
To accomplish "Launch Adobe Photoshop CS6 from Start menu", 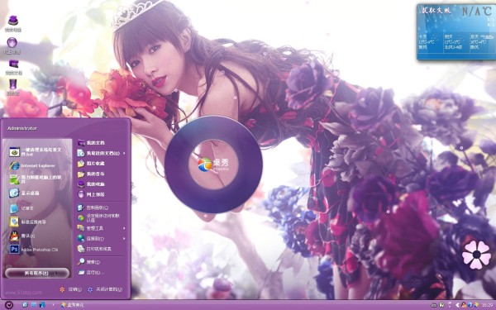I will pos(34,250).
